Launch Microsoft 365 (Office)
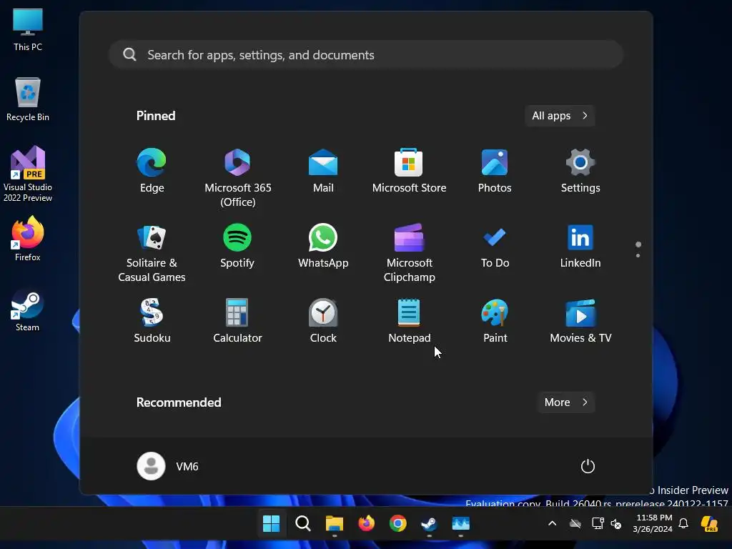The image size is (732, 549). coord(237,178)
